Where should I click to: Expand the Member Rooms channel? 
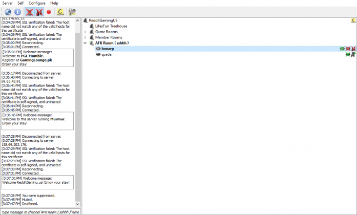[x=86, y=37]
